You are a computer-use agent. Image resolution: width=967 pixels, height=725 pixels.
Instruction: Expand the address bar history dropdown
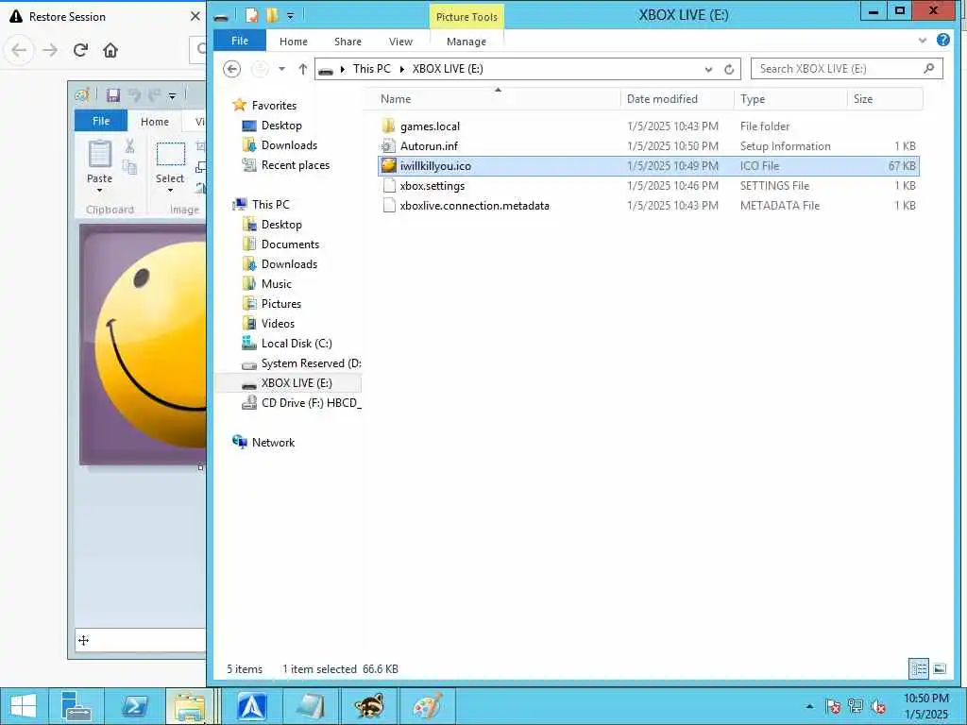(x=708, y=69)
